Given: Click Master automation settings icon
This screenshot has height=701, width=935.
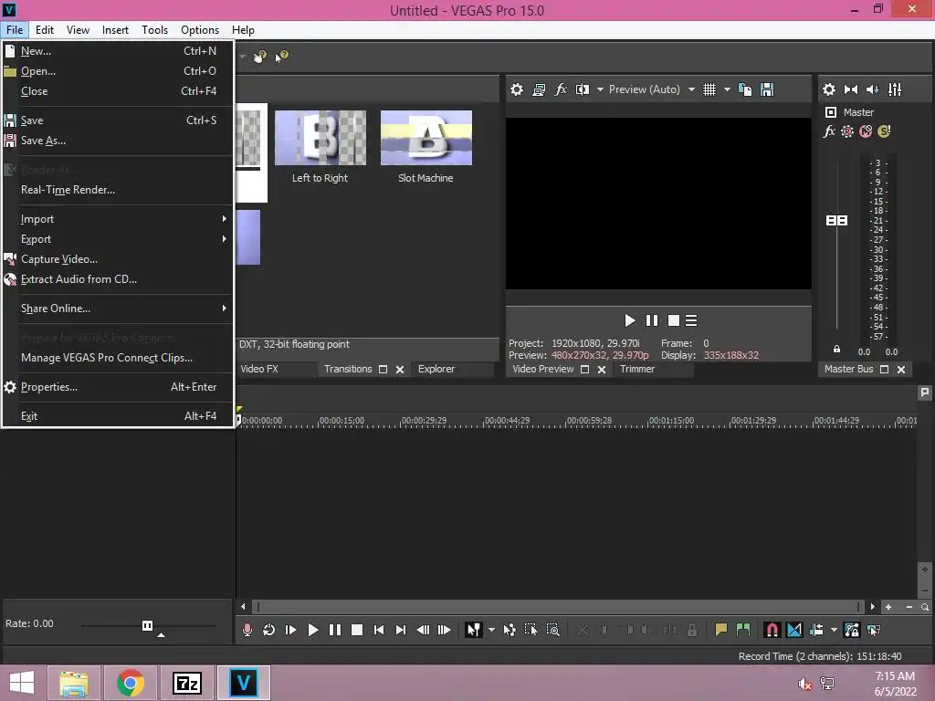Looking at the screenshot, I should coord(847,131).
